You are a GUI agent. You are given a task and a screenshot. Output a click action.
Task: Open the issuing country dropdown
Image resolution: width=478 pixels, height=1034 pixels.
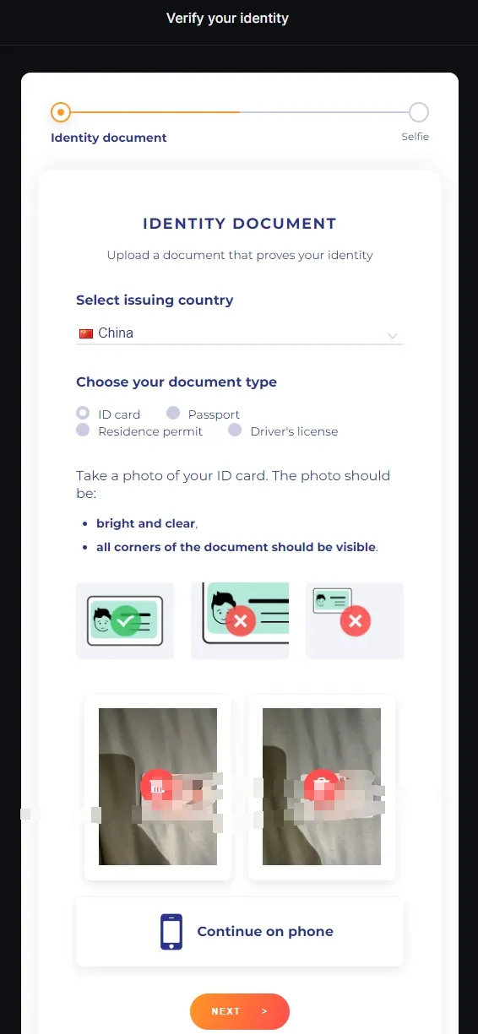240,333
